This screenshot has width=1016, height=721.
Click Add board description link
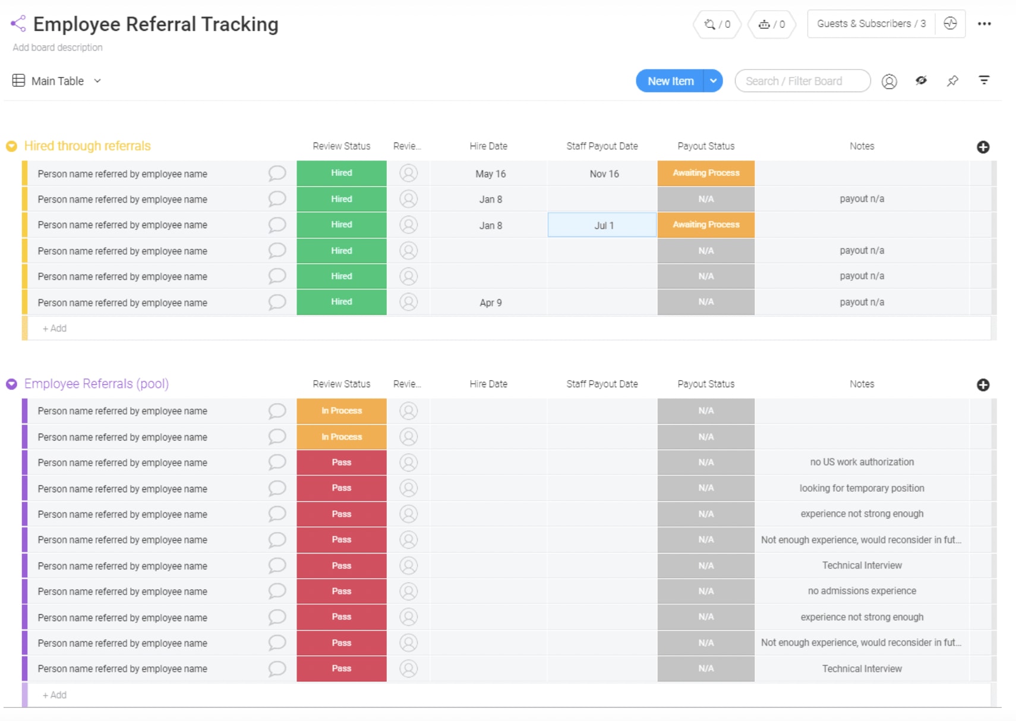tap(57, 47)
